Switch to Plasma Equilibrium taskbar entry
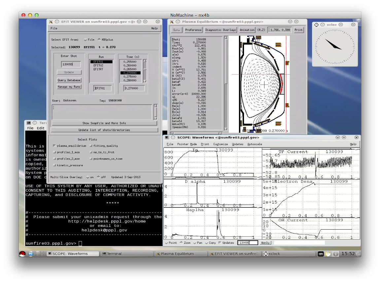 (x=181, y=254)
